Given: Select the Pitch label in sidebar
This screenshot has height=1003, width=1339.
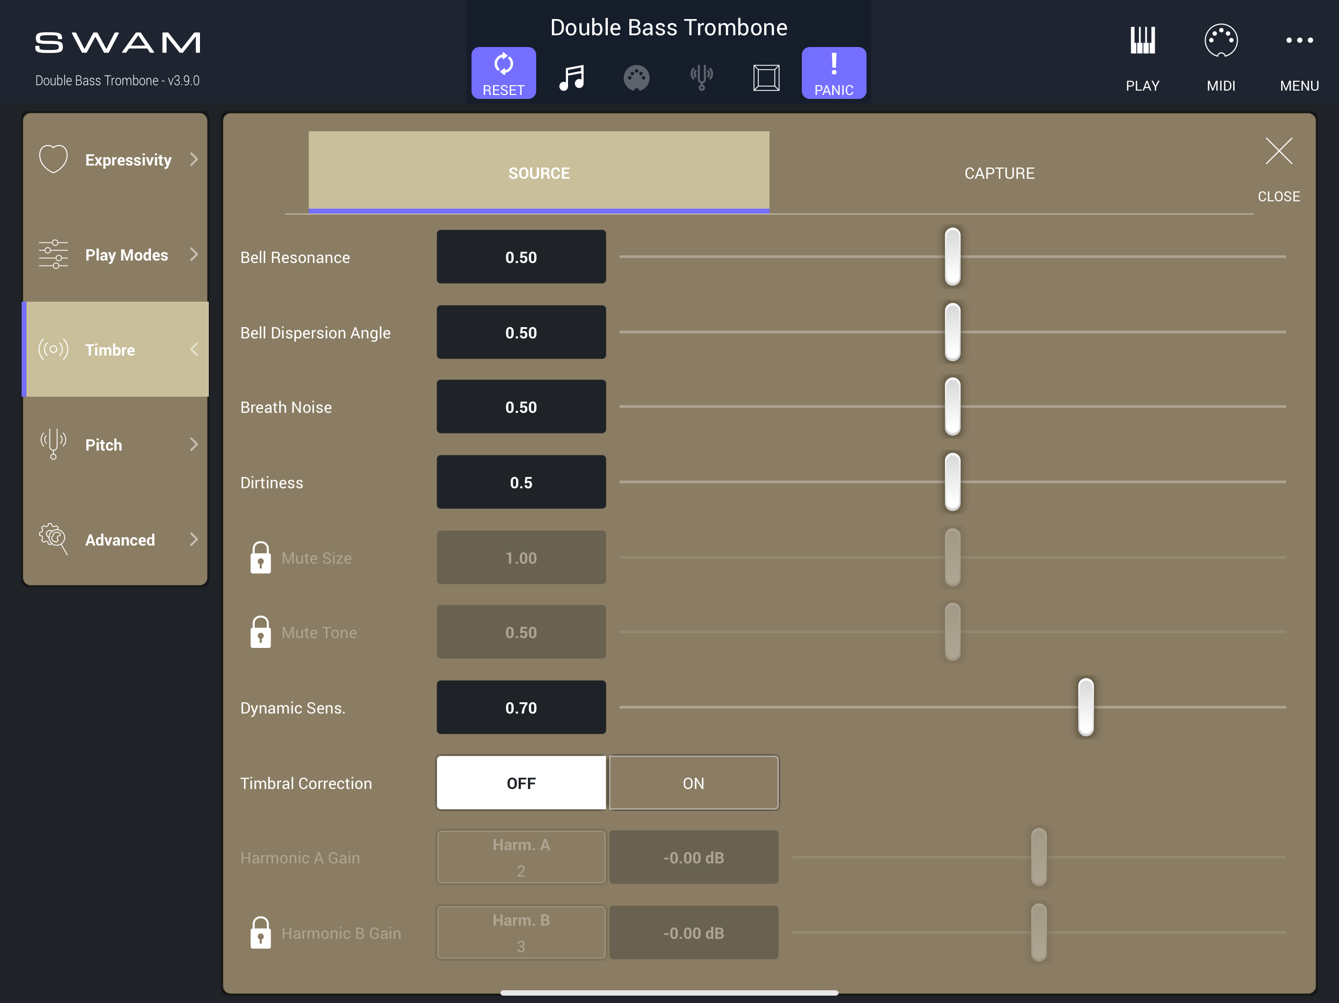Looking at the screenshot, I should (x=103, y=445).
